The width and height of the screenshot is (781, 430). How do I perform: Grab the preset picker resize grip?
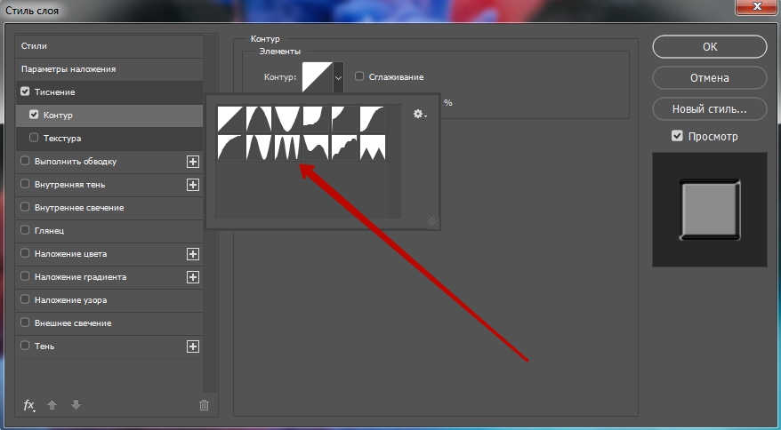click(x=431, y=222)
